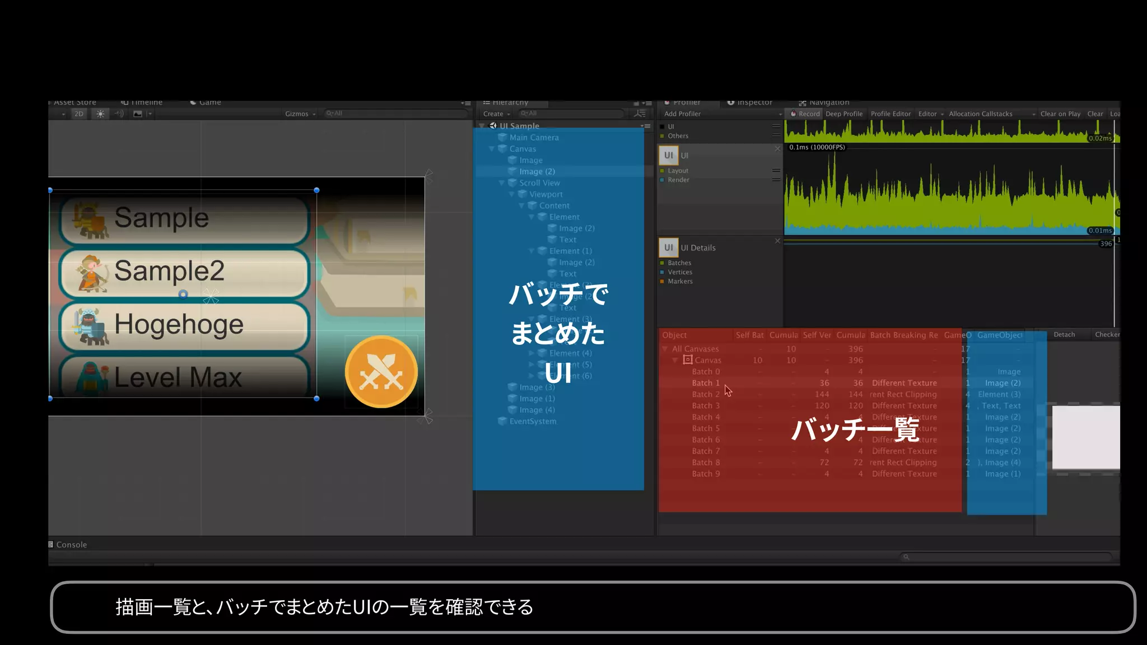Toggle scene audio speaker icon

(x=119, y=114)
